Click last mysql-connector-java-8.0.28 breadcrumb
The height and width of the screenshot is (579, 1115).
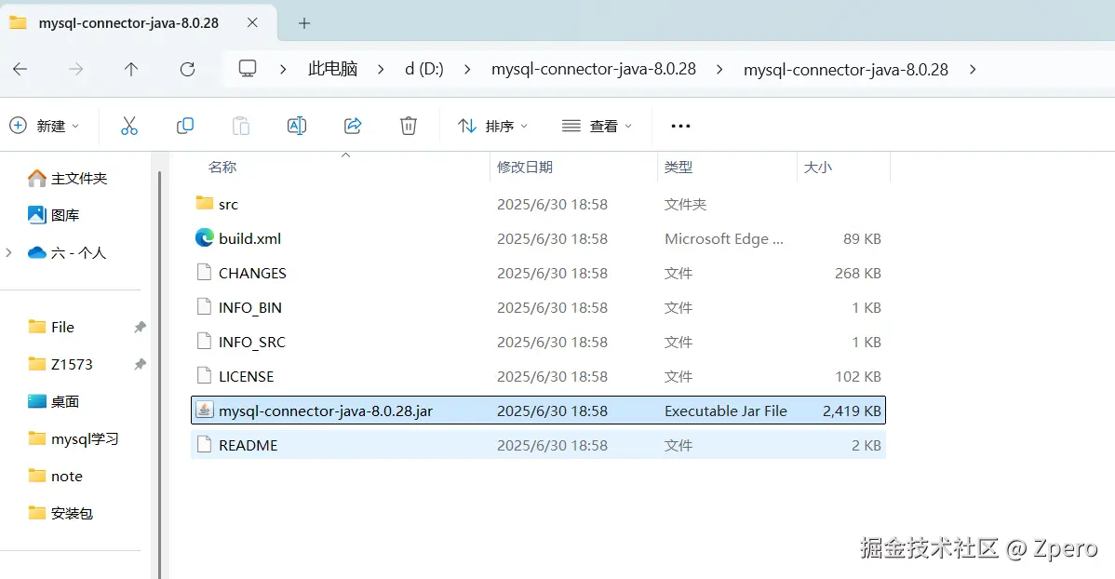pyautogui.click(x=846, y=69)
